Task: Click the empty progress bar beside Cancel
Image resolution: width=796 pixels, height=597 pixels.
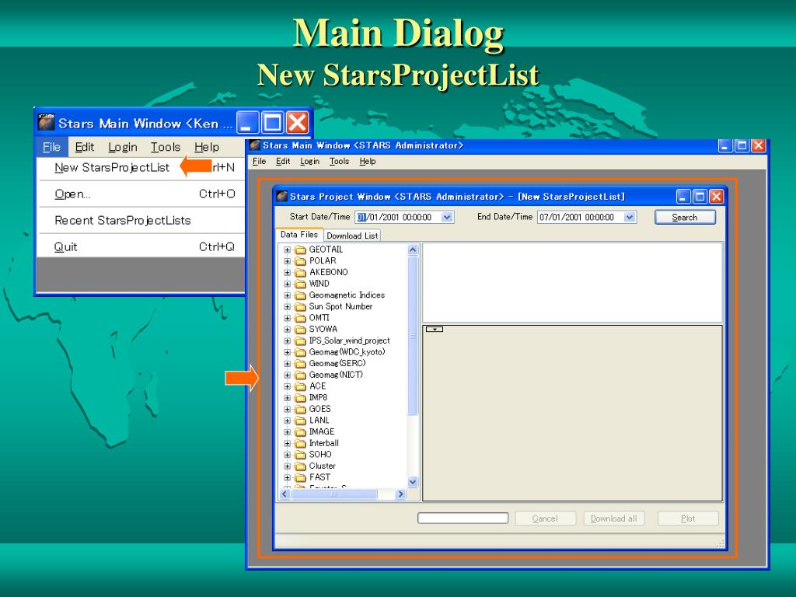Action: tap(463, 518)
